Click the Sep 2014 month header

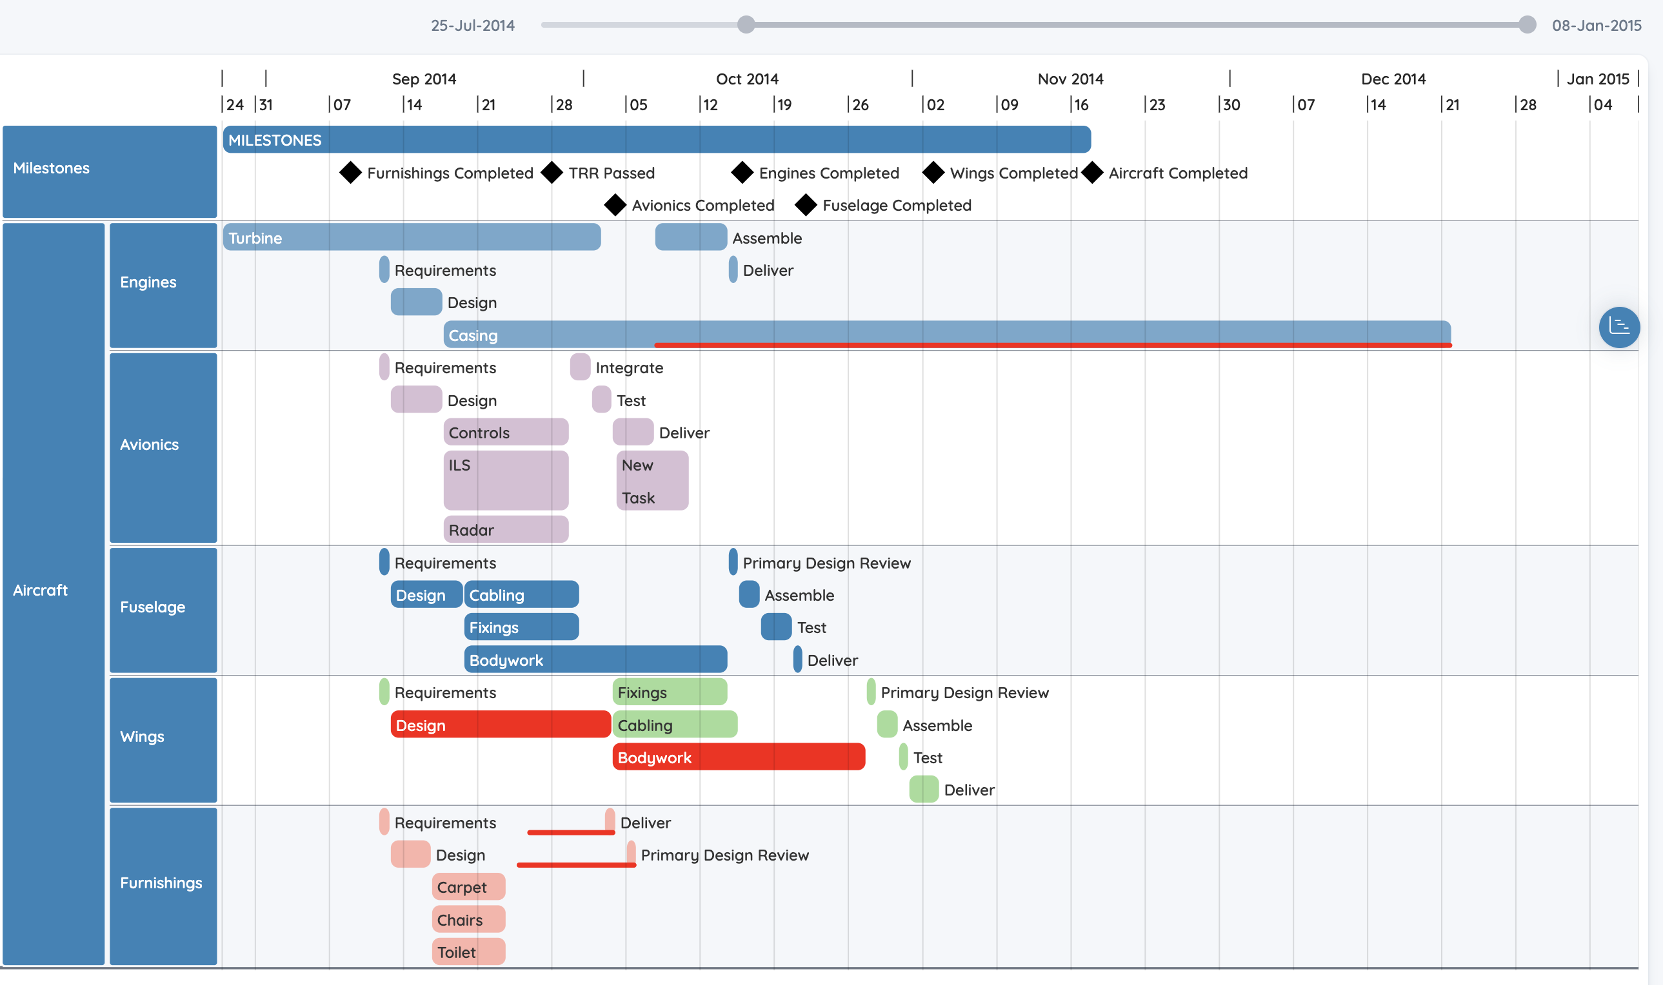coord(424,79)
